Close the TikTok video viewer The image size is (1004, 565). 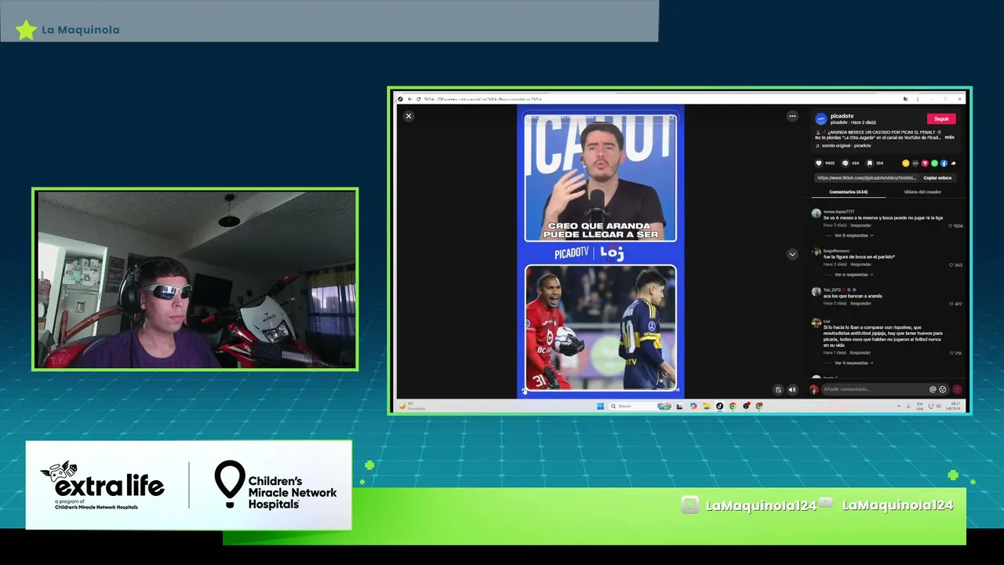click(x=408, y=116)
